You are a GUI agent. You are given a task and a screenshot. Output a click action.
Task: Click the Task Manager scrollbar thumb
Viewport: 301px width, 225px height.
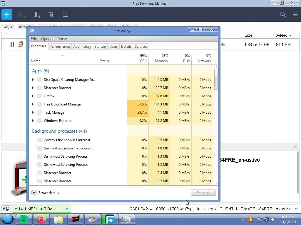click(x=216, y=79)
